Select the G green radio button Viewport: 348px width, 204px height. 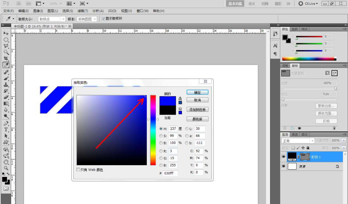(x=161, y=158)
